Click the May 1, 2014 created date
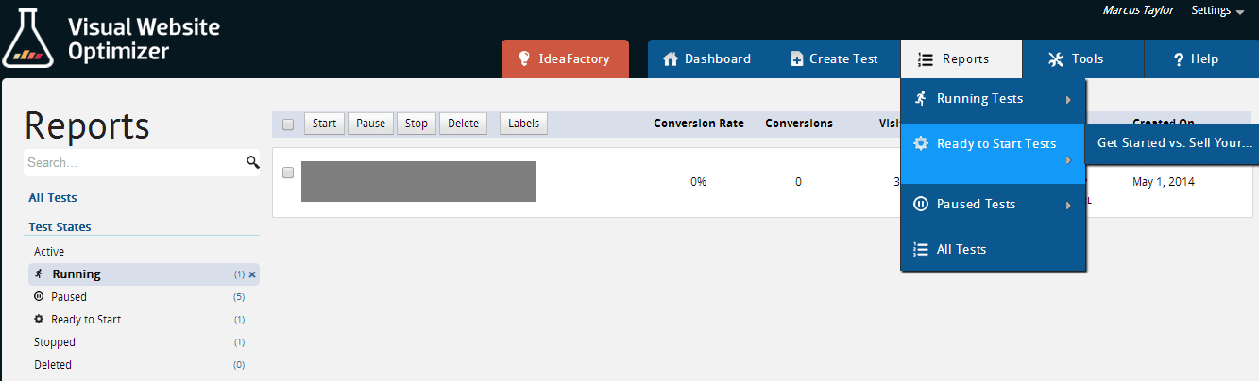Viewport: 1259px width, 381px height. (1164, 182)
